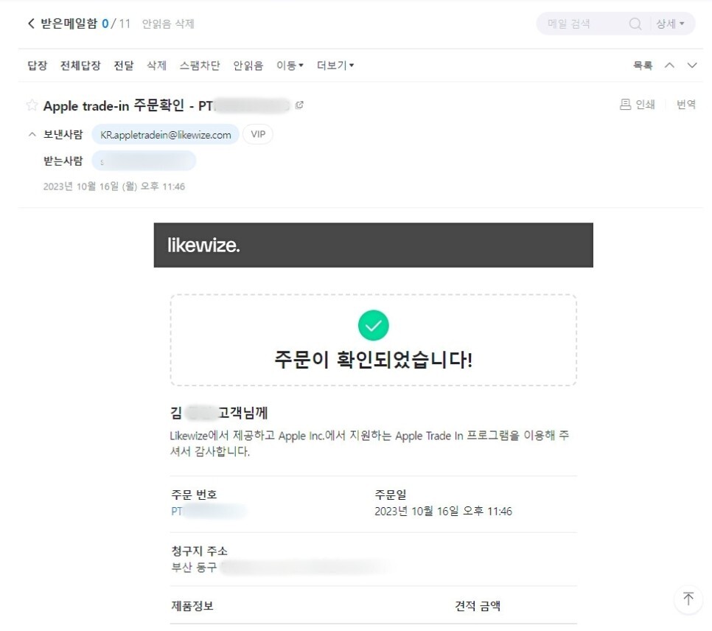The width and height of the screenshot is (712, 631).
Task: Click 안읽음 삭제 link
Action: coord(168,24)
